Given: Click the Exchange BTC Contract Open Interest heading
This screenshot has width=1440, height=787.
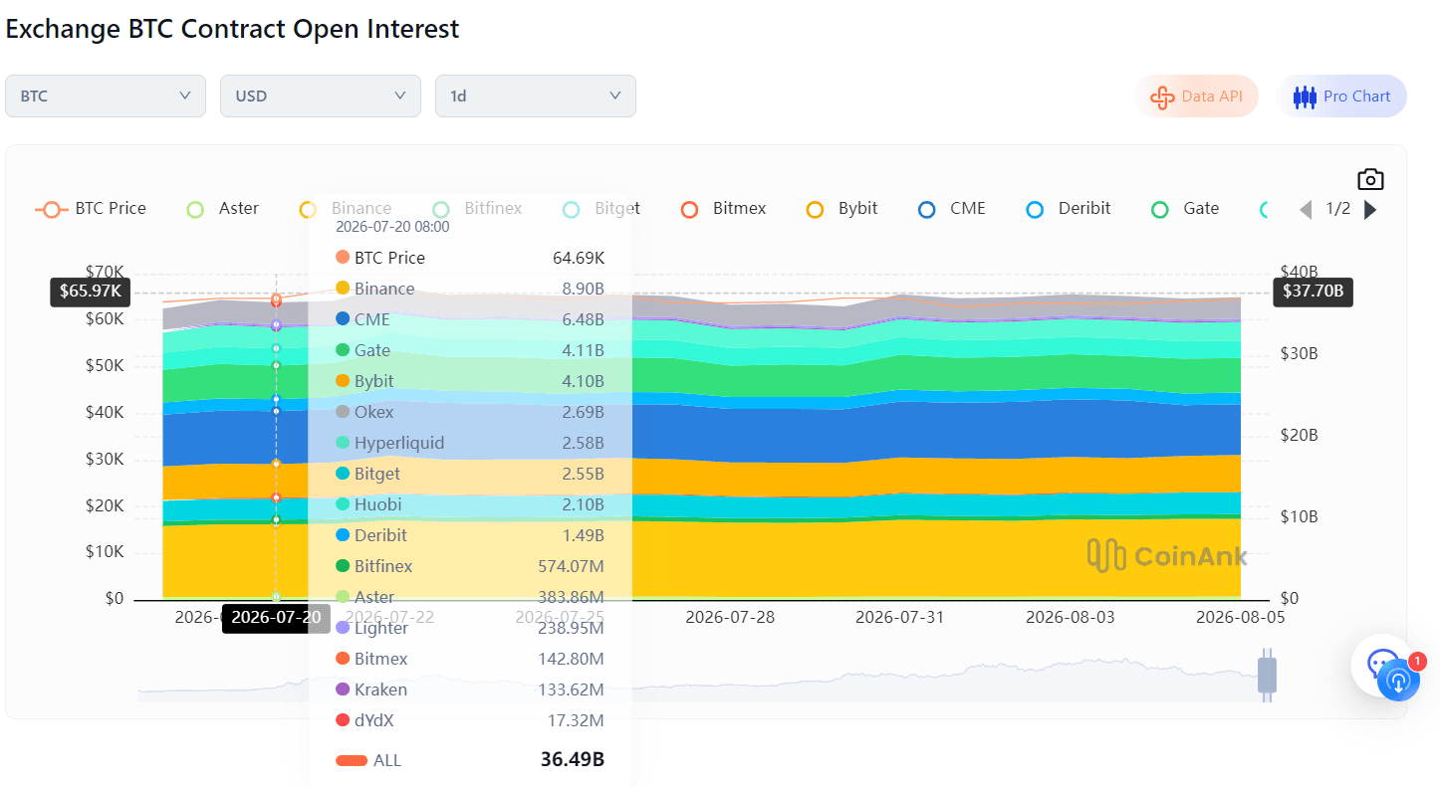Looking at the screenshot, I should pos(232,29).
